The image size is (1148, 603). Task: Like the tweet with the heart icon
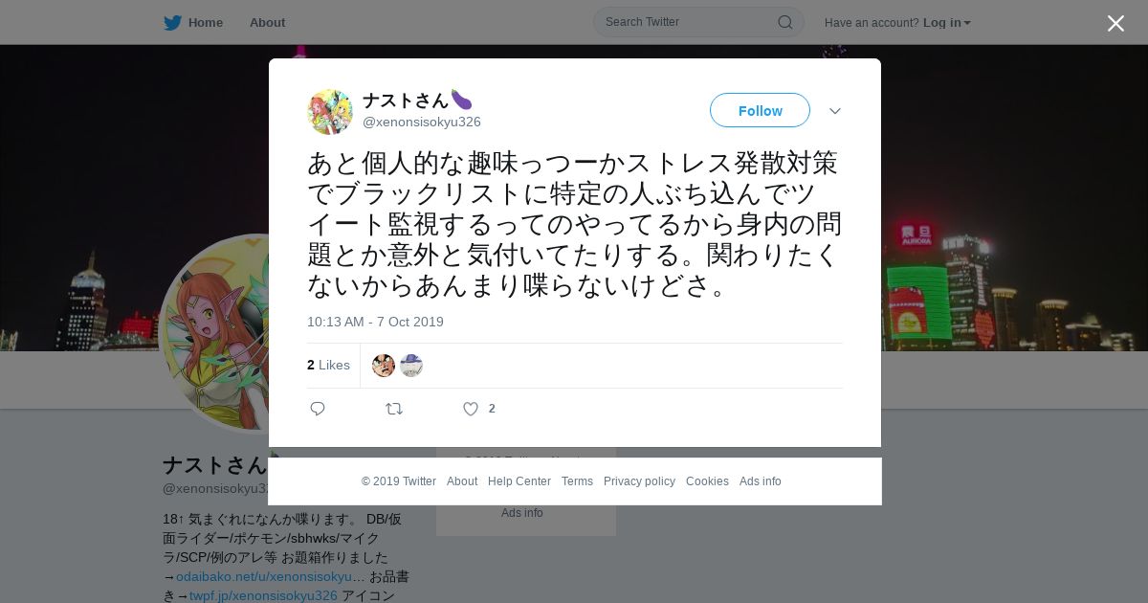[x=471, y=409]
